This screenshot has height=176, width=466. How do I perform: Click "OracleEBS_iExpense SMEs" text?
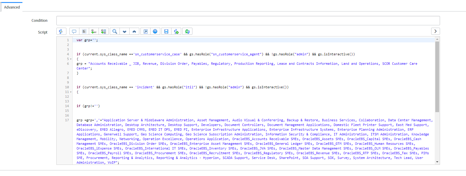[x=99, y=148]
